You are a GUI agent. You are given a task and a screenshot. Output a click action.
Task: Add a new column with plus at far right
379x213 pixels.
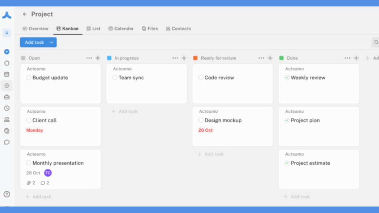368,58
